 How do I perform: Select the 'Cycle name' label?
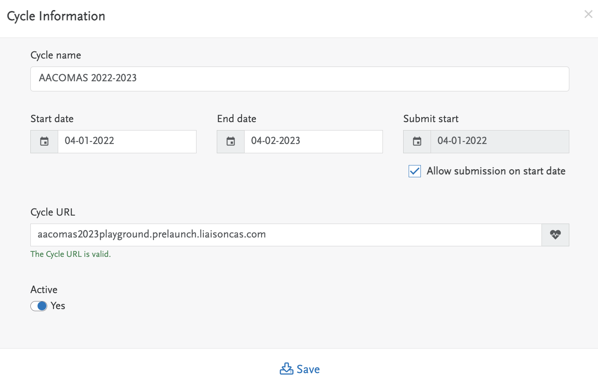56,55
